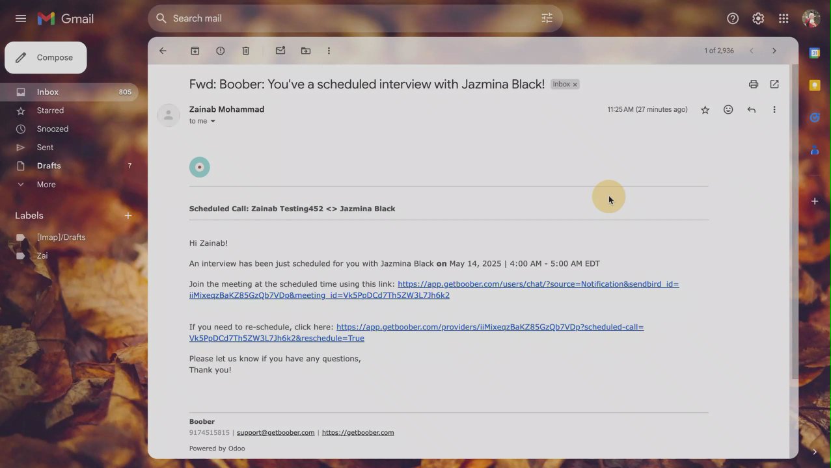Report this email as spam

220,51
